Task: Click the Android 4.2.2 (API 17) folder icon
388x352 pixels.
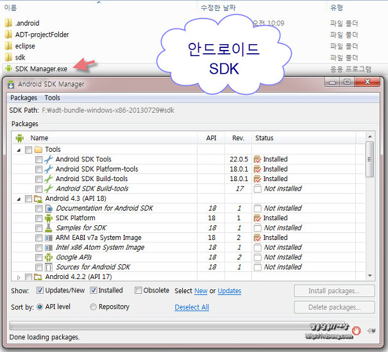Action: click(38, 277)
